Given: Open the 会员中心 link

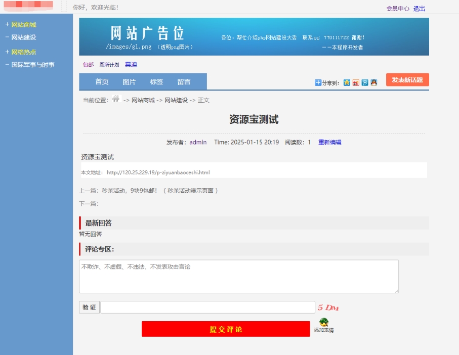Looking at the screenshot, I should click(x=397, y=9).
